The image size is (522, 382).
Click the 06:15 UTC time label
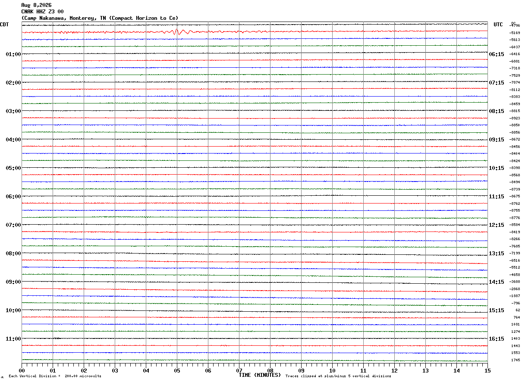[x=497, y=54]
